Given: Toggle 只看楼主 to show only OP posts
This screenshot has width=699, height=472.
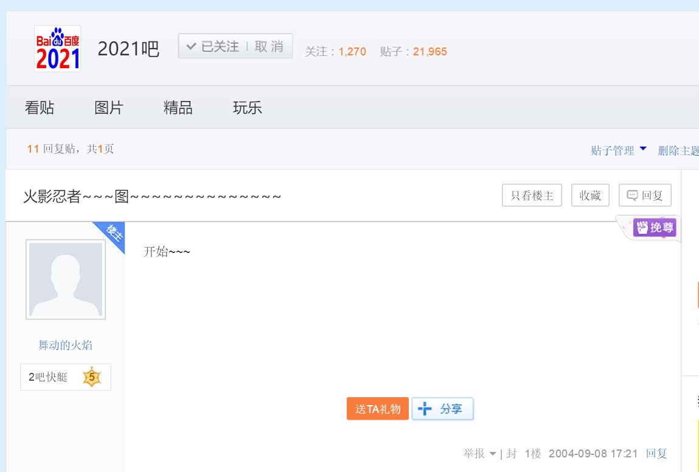Looking at the screenshot, I should pos(532,195).
